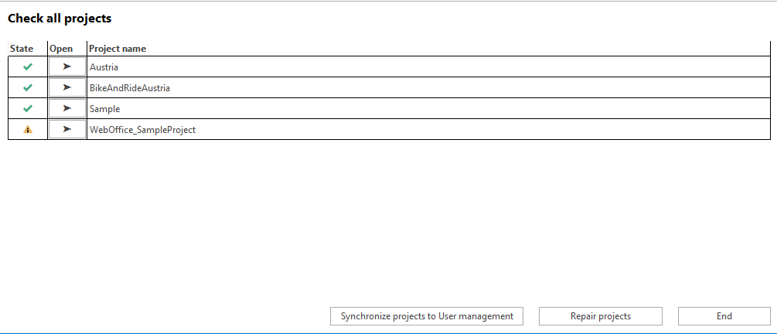Select the Sample project name row
The width and height of the screenshot is (777, 334).
point(105,109)
